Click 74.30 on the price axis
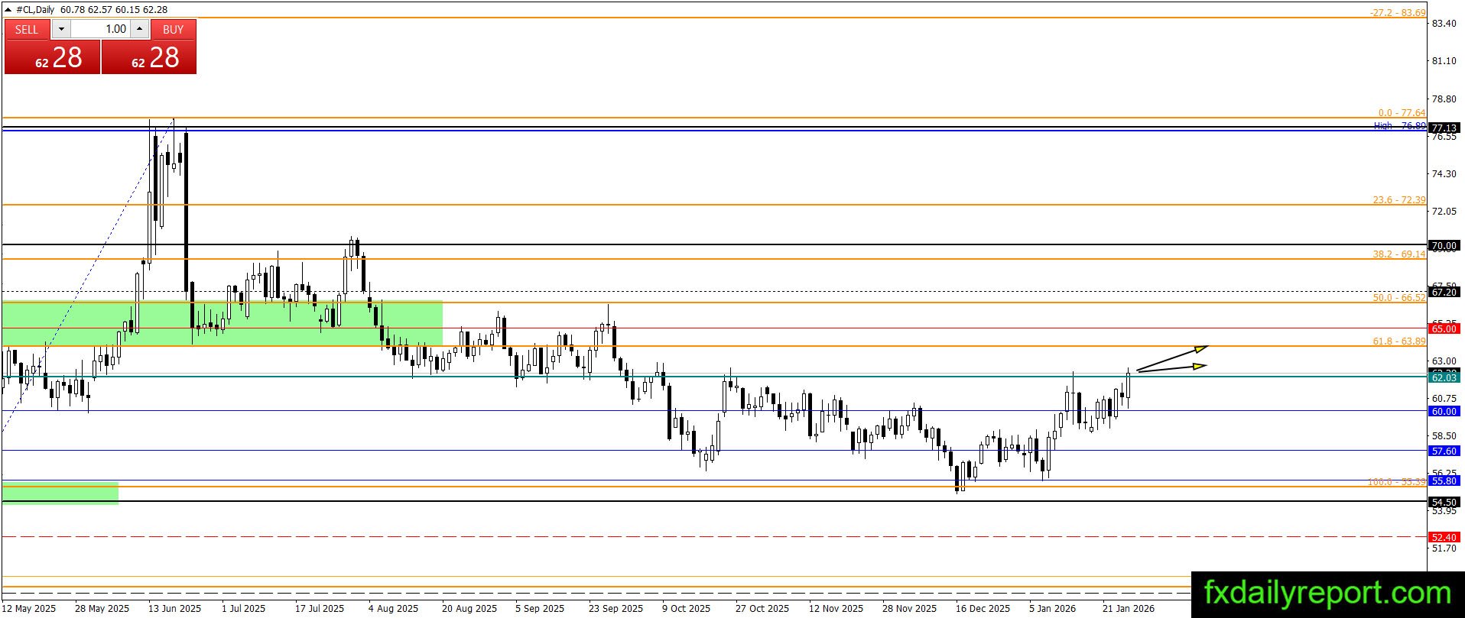Image resolution: width=1465 pixels, height=618 pixels. pos(1444,174)
